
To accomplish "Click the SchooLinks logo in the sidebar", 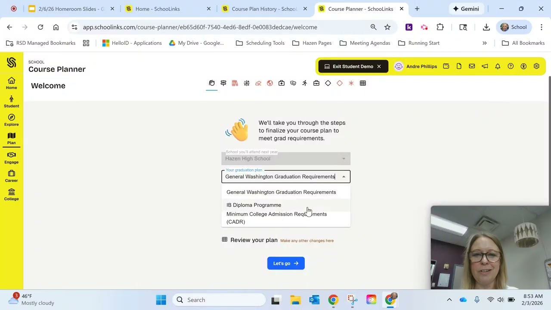I will pos(12,63).
